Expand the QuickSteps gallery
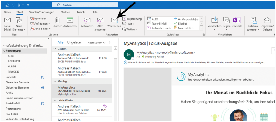 point(202,28)
